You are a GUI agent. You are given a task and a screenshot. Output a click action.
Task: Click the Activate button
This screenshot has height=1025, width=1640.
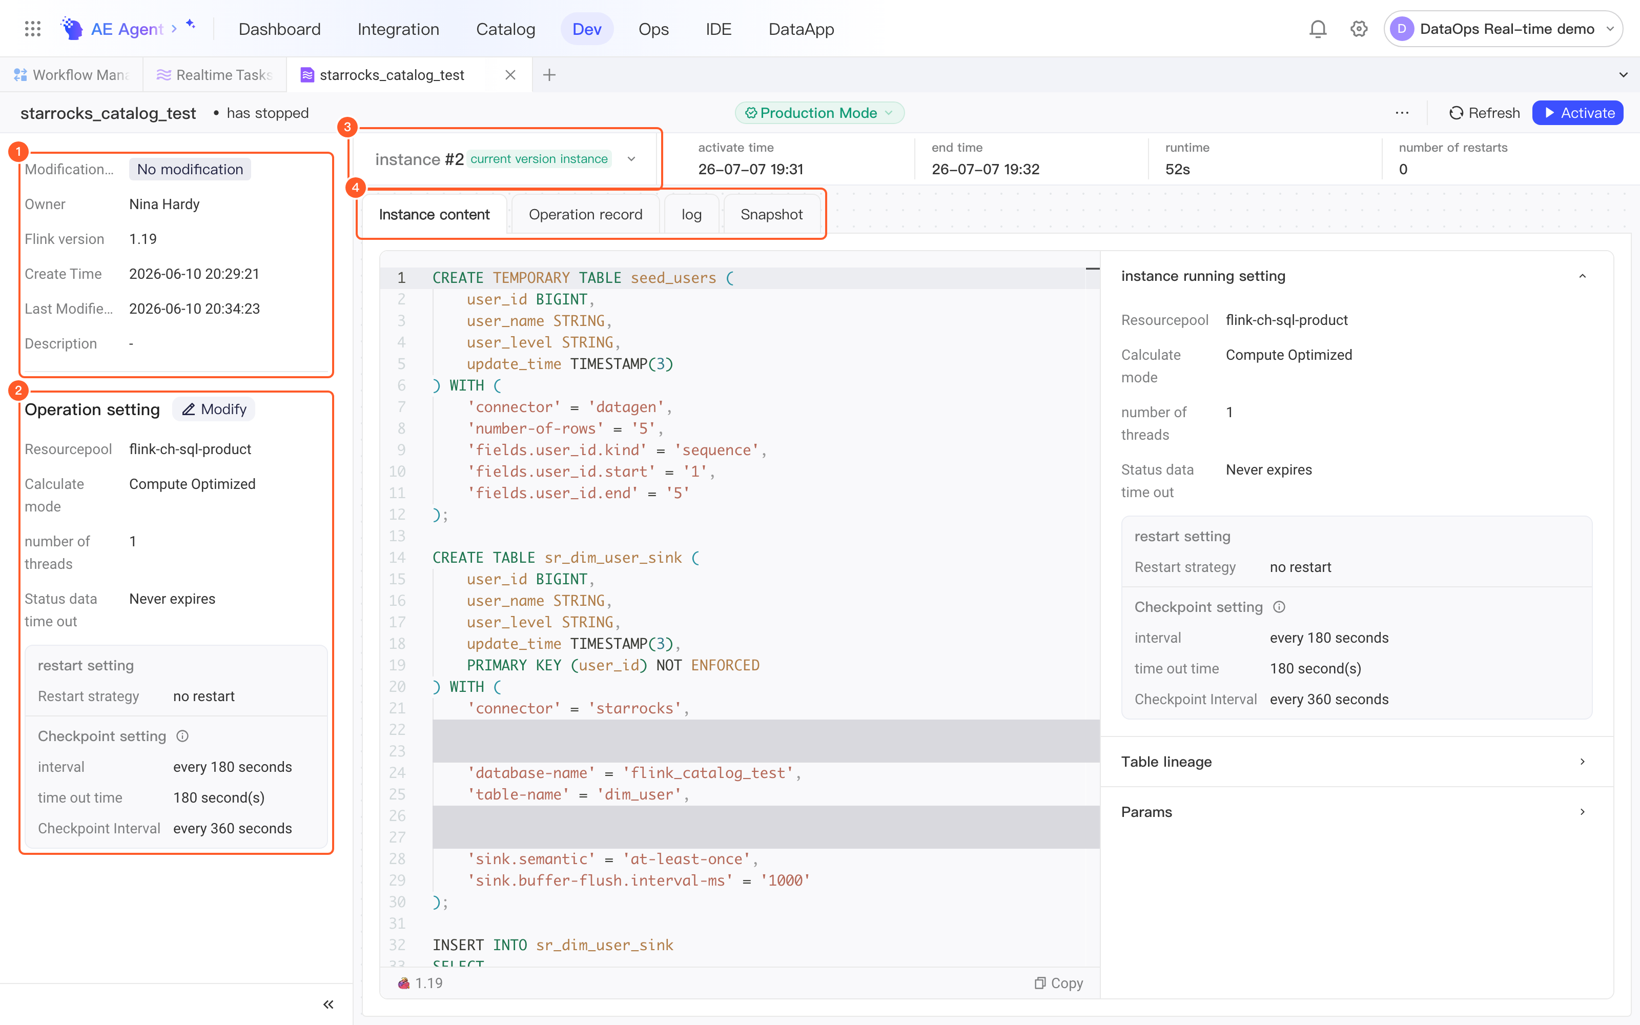point(1577,113)
